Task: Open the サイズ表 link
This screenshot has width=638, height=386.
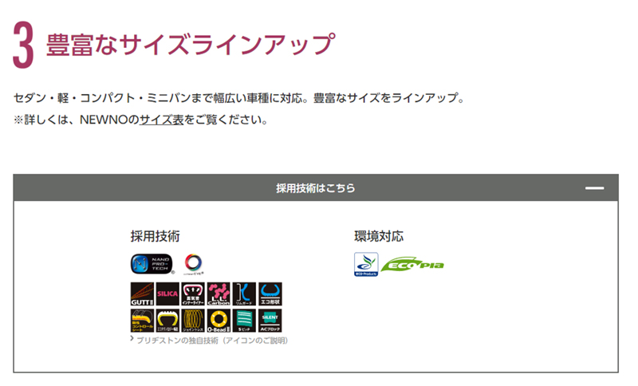Action: [162, 120]
